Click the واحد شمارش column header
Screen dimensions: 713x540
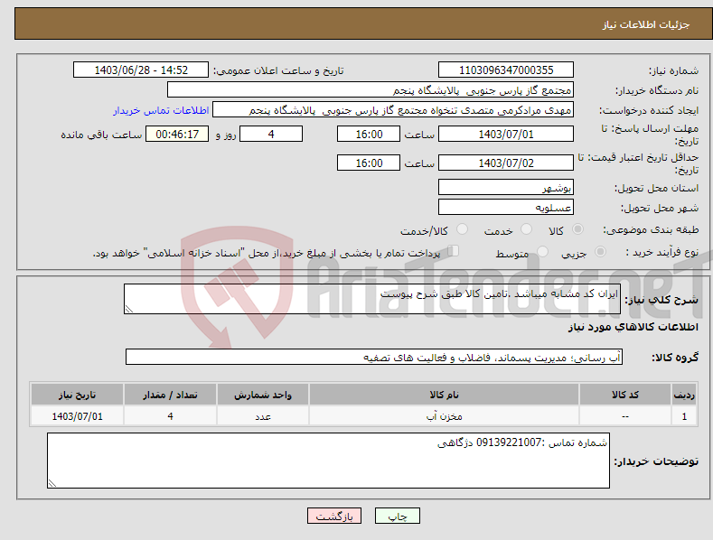click(263, 395)
